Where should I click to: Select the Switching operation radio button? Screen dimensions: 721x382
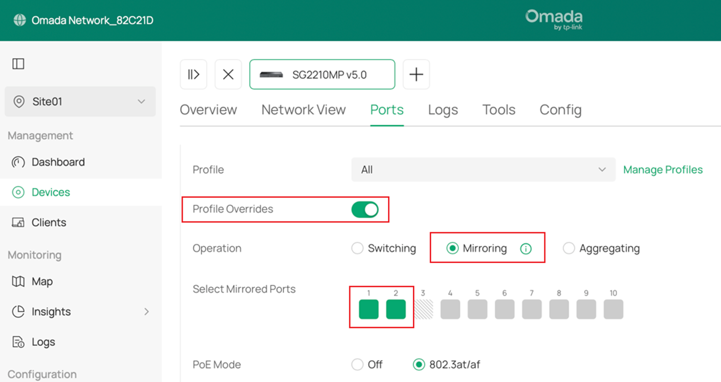(x=357, y=248)
